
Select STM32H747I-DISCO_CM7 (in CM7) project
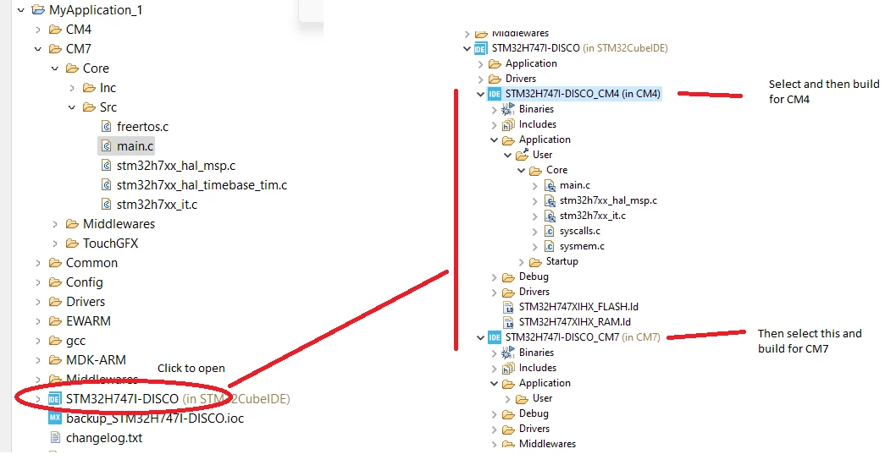583,337
